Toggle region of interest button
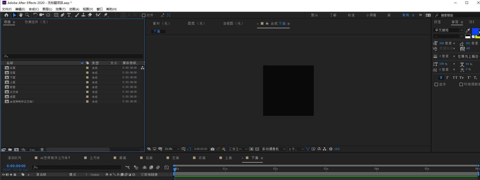Image resolution: width=480 pixels, height=180 pixels. coord(251,149)
